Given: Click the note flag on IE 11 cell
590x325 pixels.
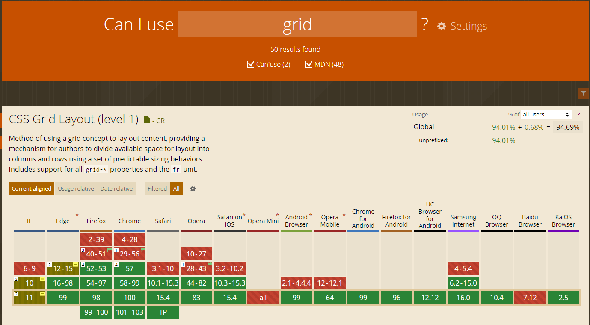Looking at the screenshot, I should pos(42,294).
